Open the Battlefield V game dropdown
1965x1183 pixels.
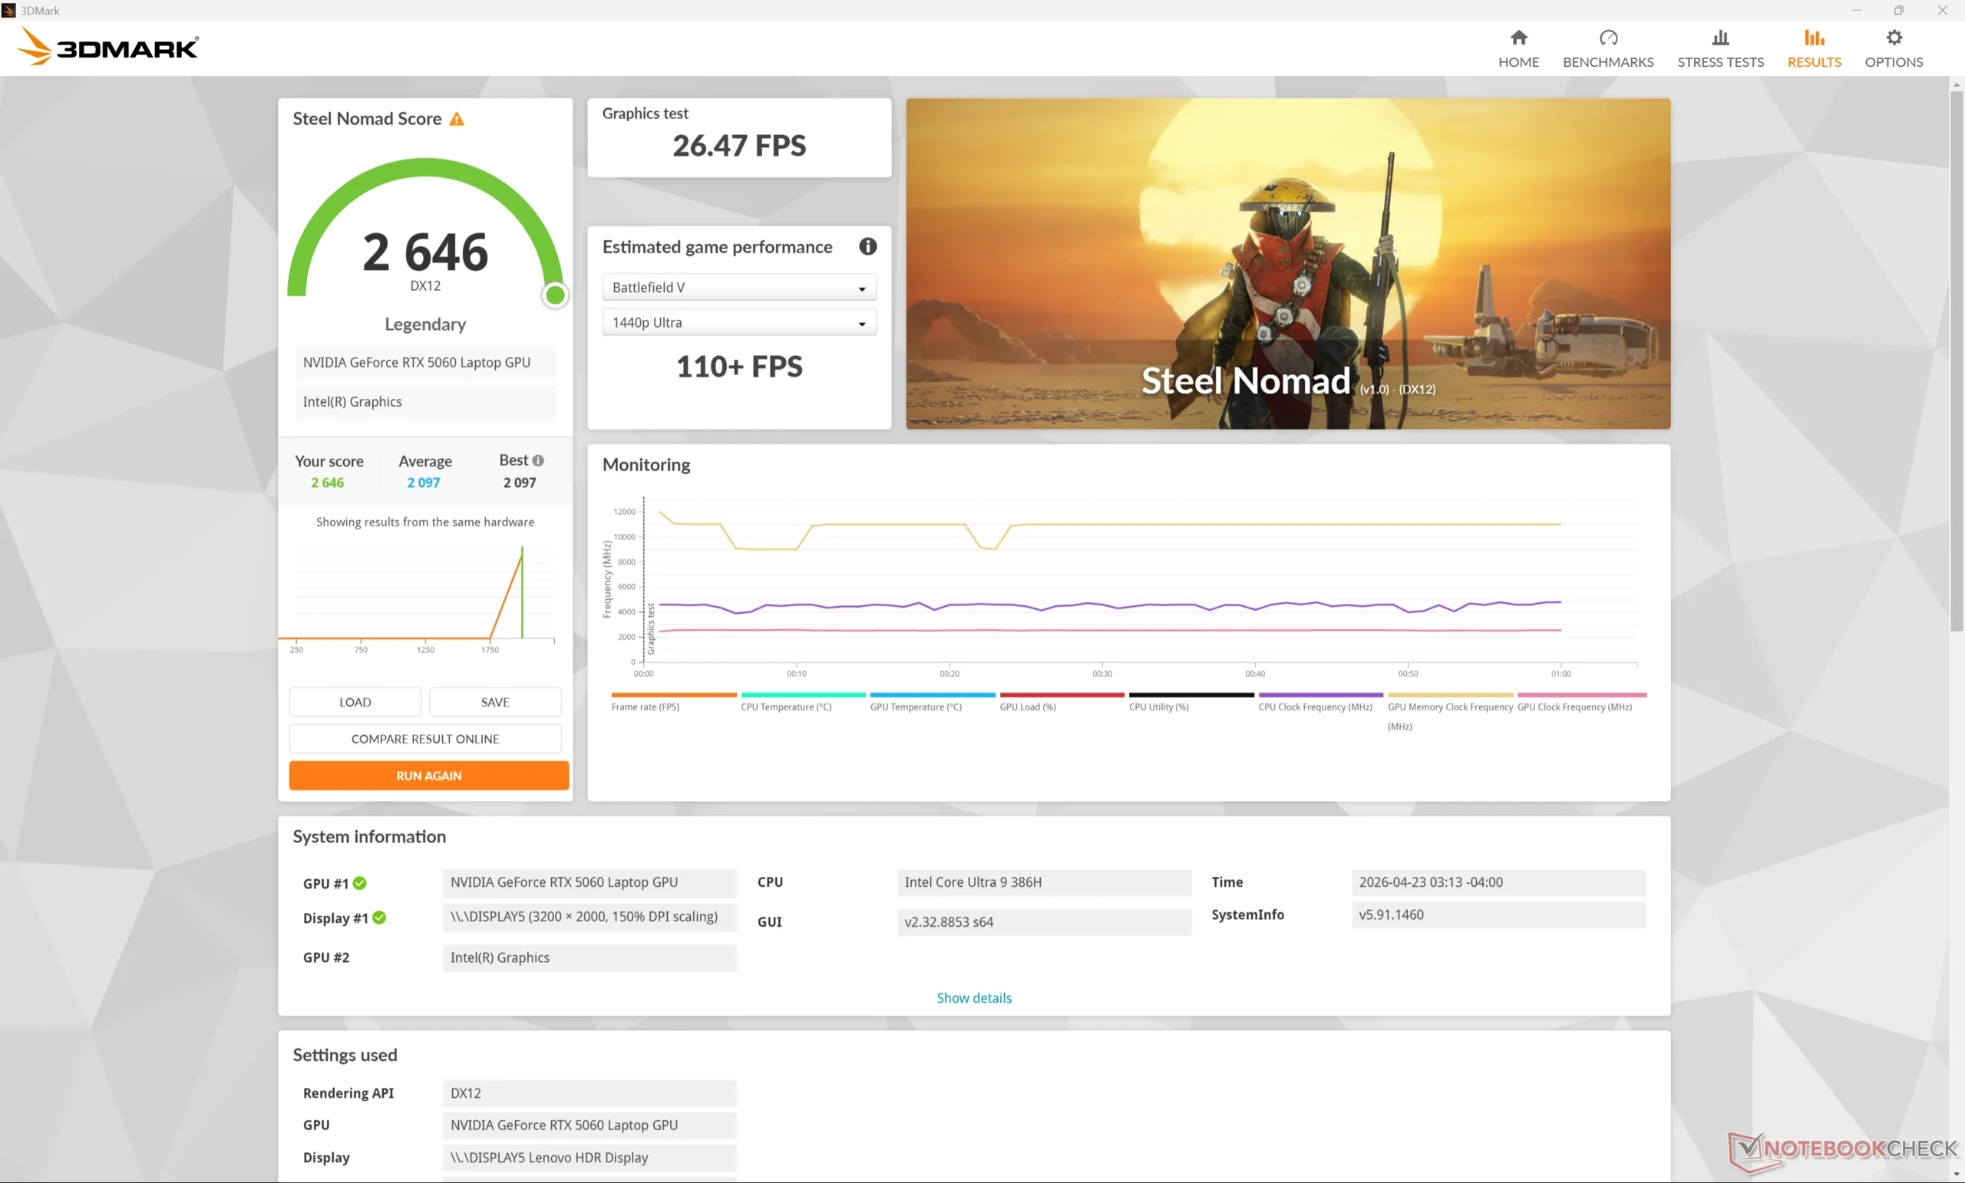tap(738, 288)
